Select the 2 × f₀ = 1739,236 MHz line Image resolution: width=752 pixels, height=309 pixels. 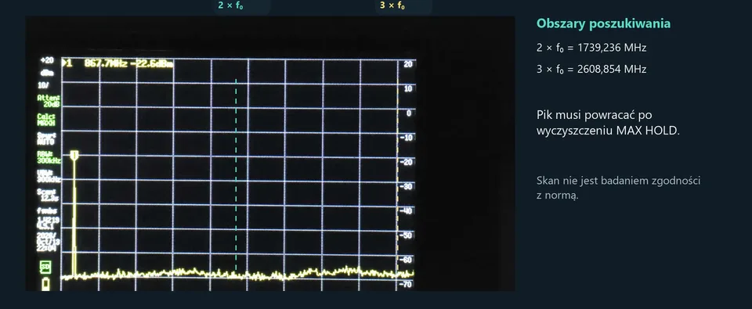pos(591,48)
